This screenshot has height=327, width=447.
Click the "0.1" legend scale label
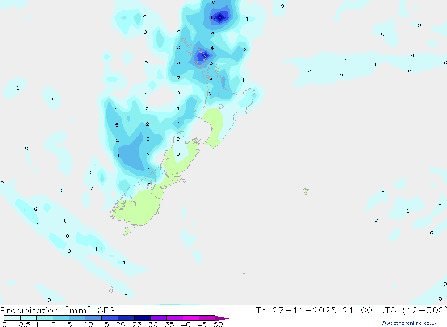click(7, 324)
